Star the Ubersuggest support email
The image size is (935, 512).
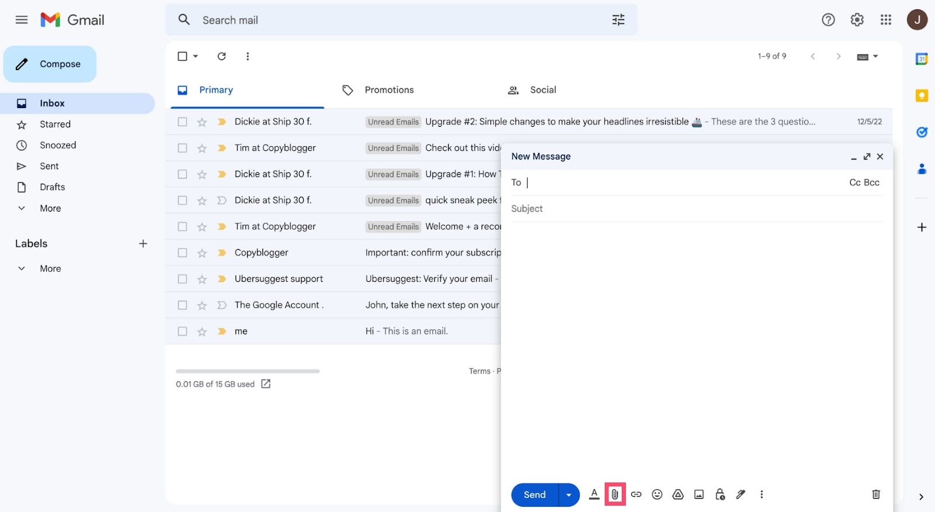point(202,279)
